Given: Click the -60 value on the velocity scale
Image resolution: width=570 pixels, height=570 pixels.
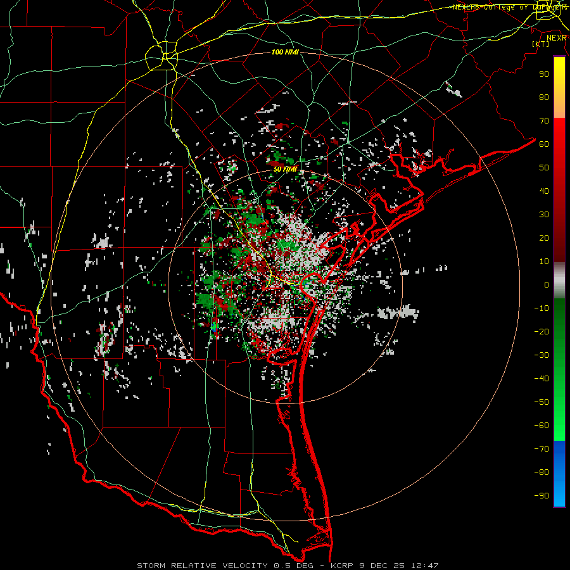Looking at the screenshot, I should point(541,426).
